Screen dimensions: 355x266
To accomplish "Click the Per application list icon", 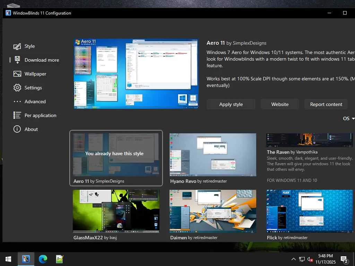I will click(17, 115).
